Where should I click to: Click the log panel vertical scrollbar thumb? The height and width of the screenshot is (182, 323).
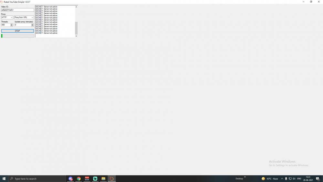pos(76,28)
